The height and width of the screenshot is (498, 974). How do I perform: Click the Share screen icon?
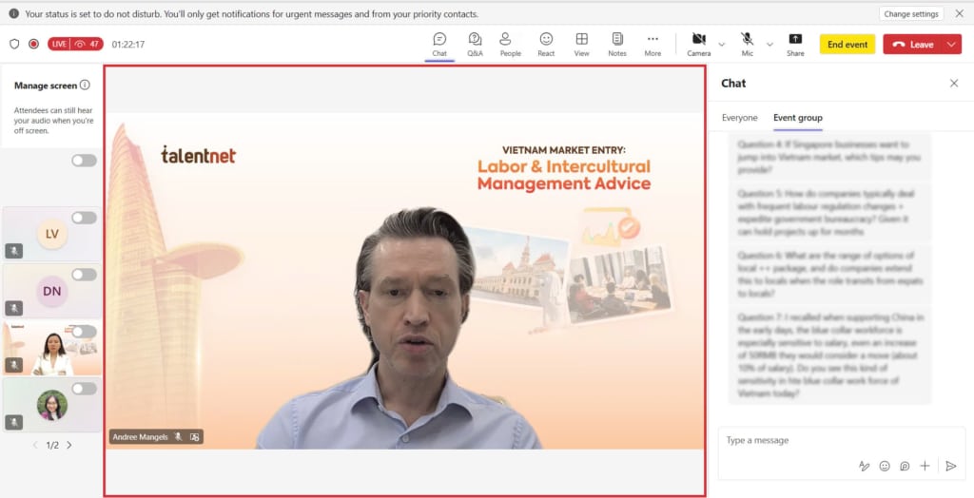tap(795, 44)
